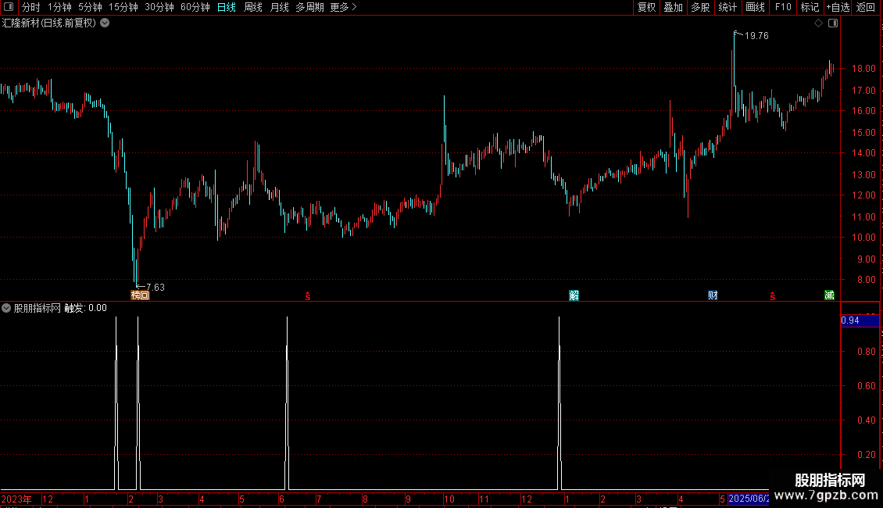
Task: Click the 2023年 label on time axis
Action: pyautogui.click(x=16, y=499)
